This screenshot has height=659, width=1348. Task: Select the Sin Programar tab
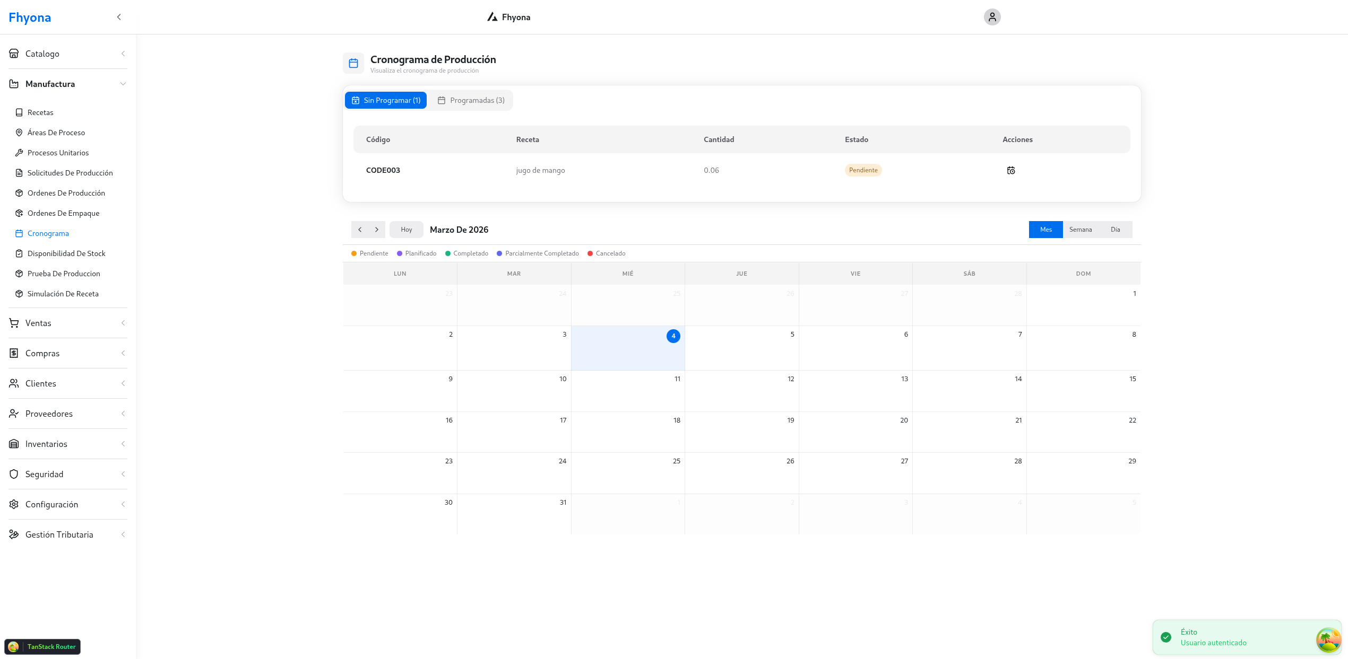(x=386, y=100)
